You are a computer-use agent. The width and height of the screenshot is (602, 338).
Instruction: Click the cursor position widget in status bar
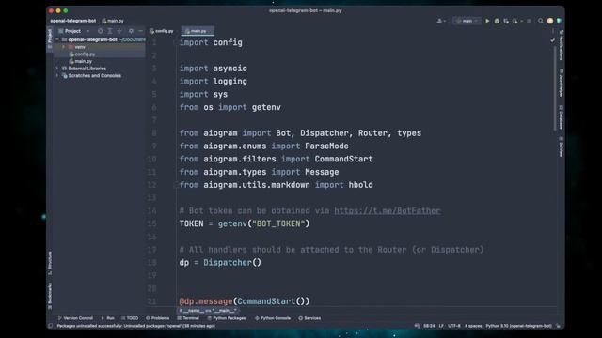pyautogui.click(x=429, y=326)
